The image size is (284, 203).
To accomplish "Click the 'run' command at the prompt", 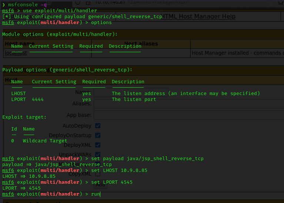I will (x=96, y=194).
